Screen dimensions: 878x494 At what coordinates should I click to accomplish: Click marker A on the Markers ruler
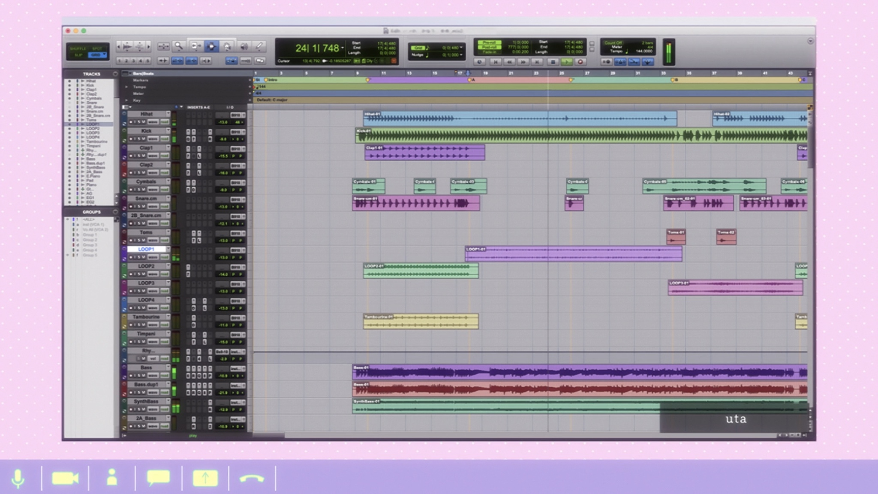470,80
